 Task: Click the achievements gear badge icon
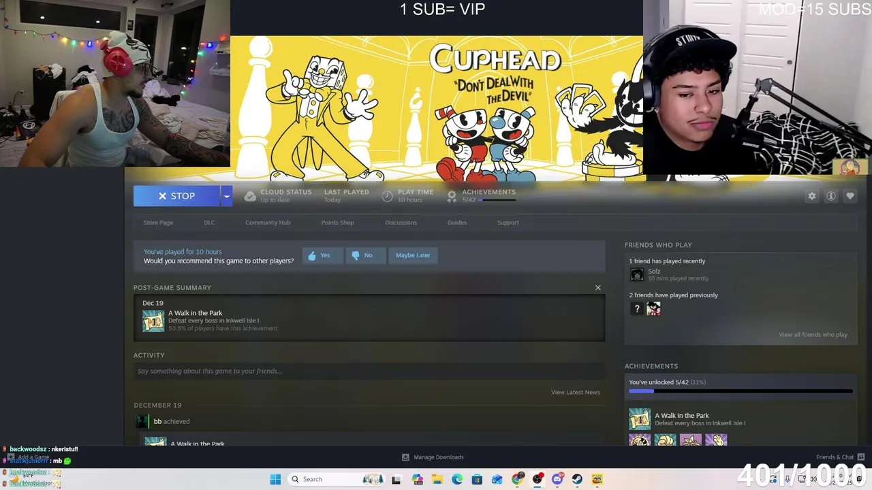[452, 196]
